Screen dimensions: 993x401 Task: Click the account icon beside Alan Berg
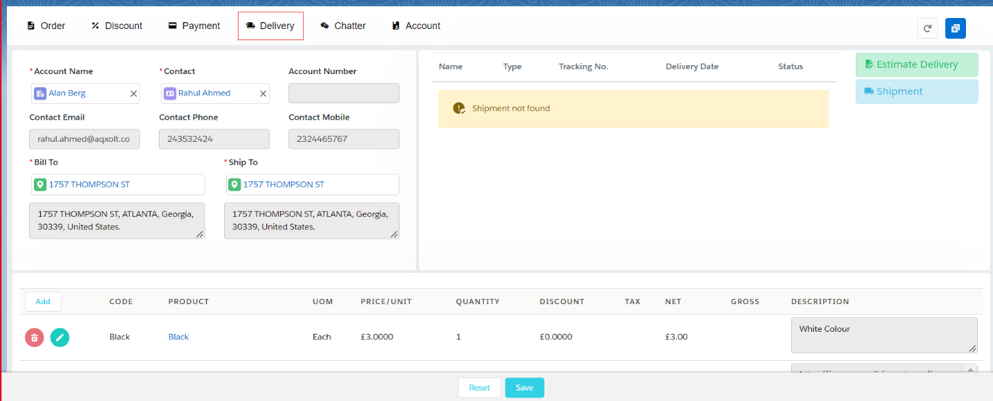[x=40, y=93]
